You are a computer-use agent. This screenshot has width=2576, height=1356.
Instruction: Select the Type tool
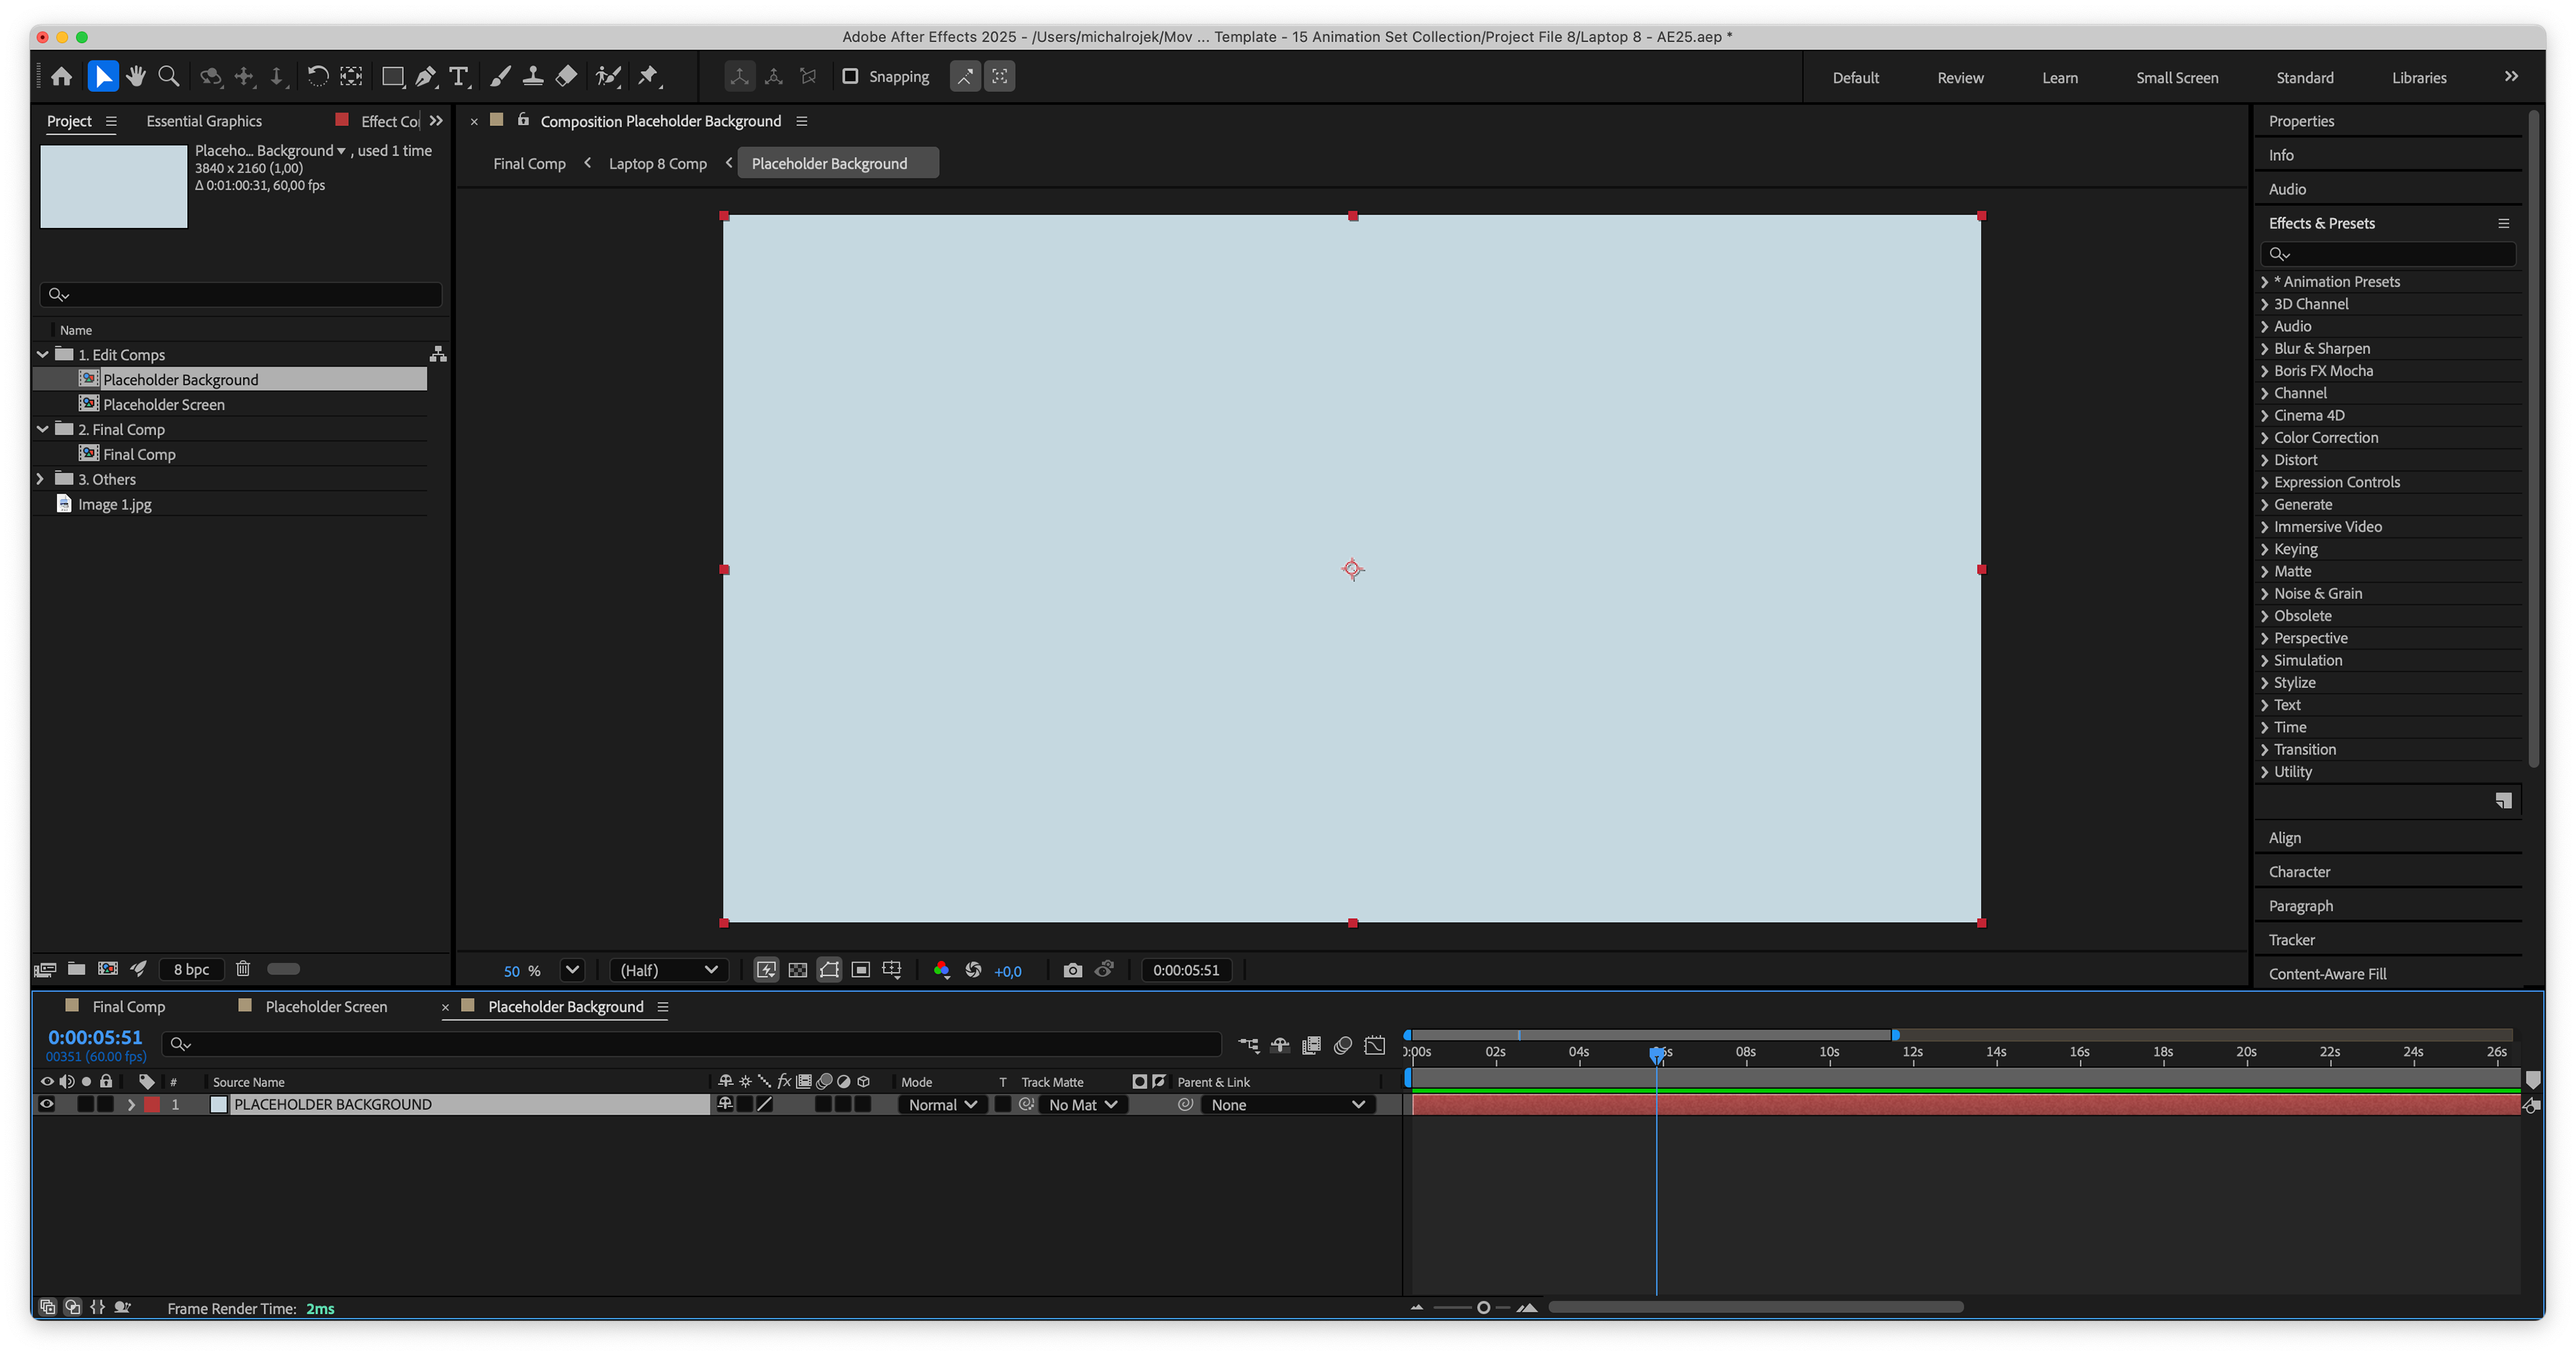[459, 76]
